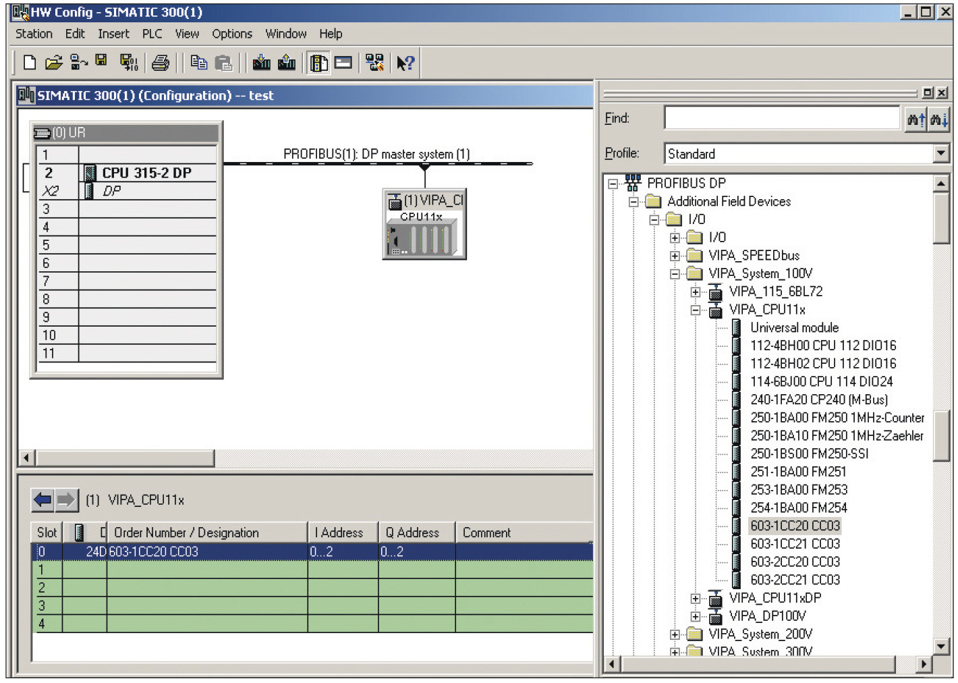Image resolution: width=958 pixels, height=683 pixels.
Task: Click the open online station icon
Action: point(79,63)
